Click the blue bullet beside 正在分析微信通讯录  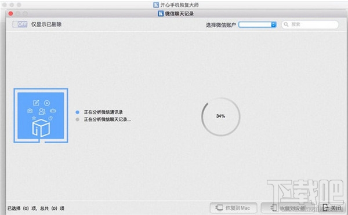[77, 112]
